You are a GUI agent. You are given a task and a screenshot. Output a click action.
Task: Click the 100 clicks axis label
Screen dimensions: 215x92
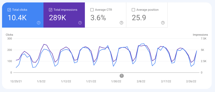(x=9, y=61)
